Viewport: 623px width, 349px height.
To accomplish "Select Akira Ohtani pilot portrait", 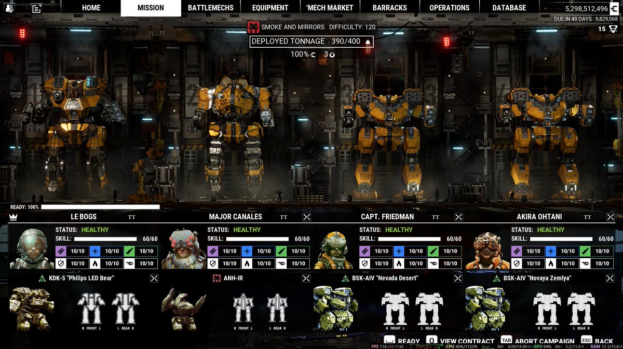I will pos(487,250).
